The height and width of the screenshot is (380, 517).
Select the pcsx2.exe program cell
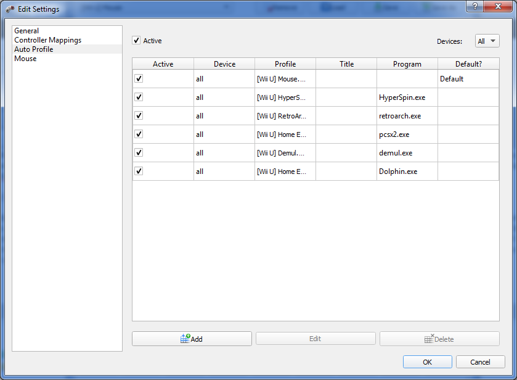407,134
